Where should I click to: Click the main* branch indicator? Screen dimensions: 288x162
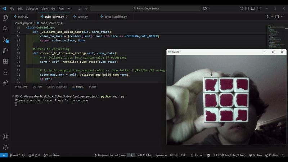pos(15,155)
